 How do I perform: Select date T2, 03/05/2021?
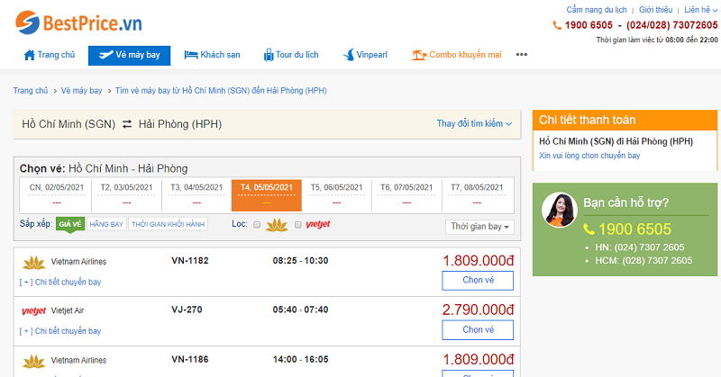click(x=126, y=195)
